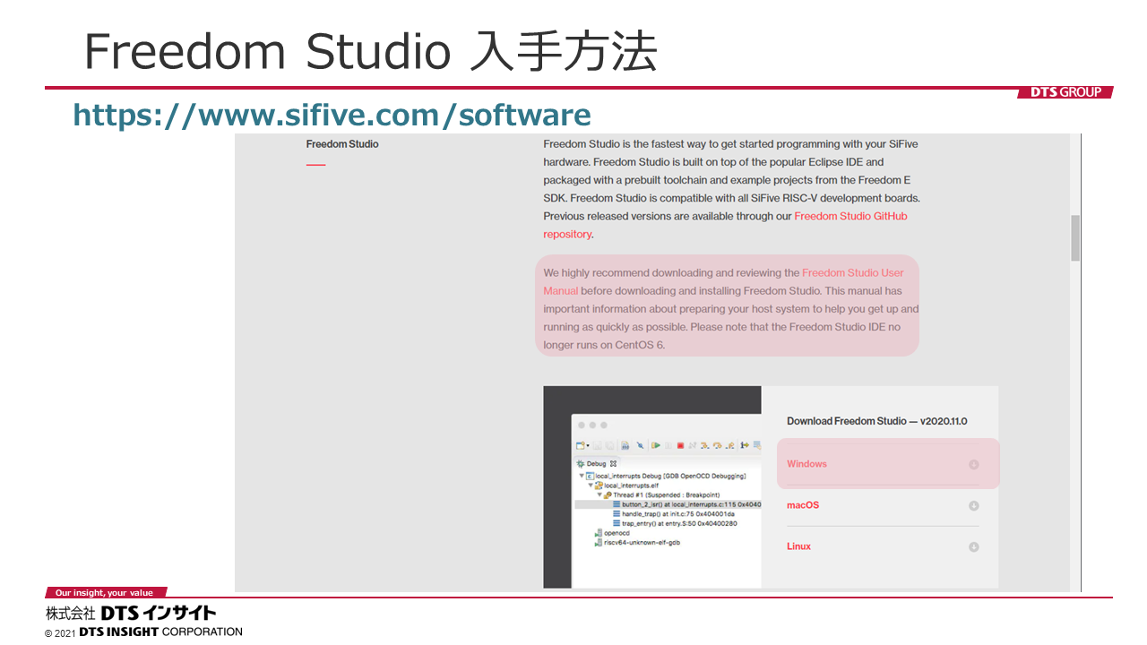Collapse the Thread #1 tree node

pyautogui.click(x=599, y=494)
